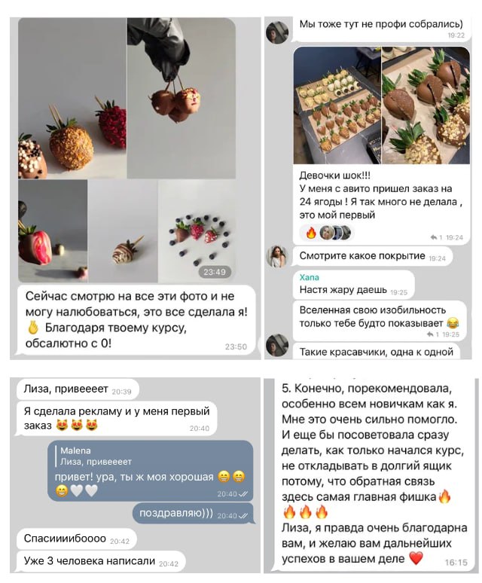Viewport: 482px width, 583px height.
Task: Jump to the quoted message from Malena
Action: pyautogui.click(x=96, y=456)
